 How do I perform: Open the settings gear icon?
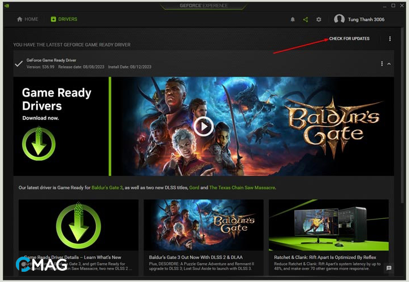tap(319, 19)
